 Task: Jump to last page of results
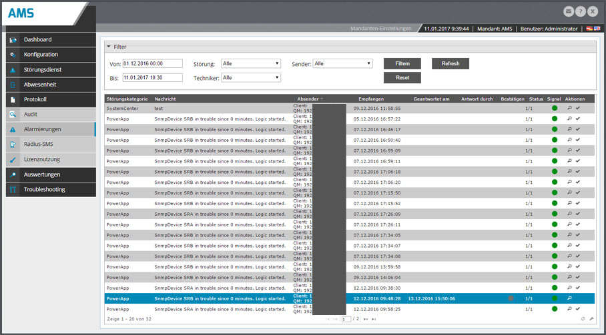click(374, 319)
